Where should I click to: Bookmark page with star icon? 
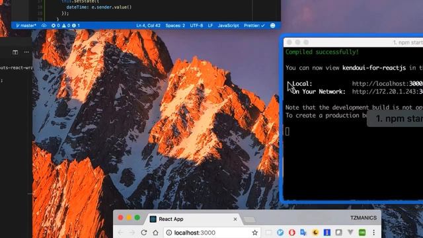coord(254,233)
